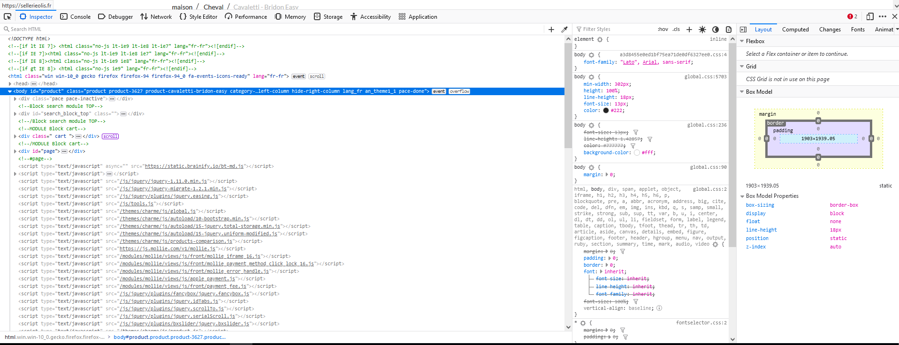Image resolution: width=899 pixels, height=345 pixels.
Task: Open the Inspector panel
Action: click(36, 16)
